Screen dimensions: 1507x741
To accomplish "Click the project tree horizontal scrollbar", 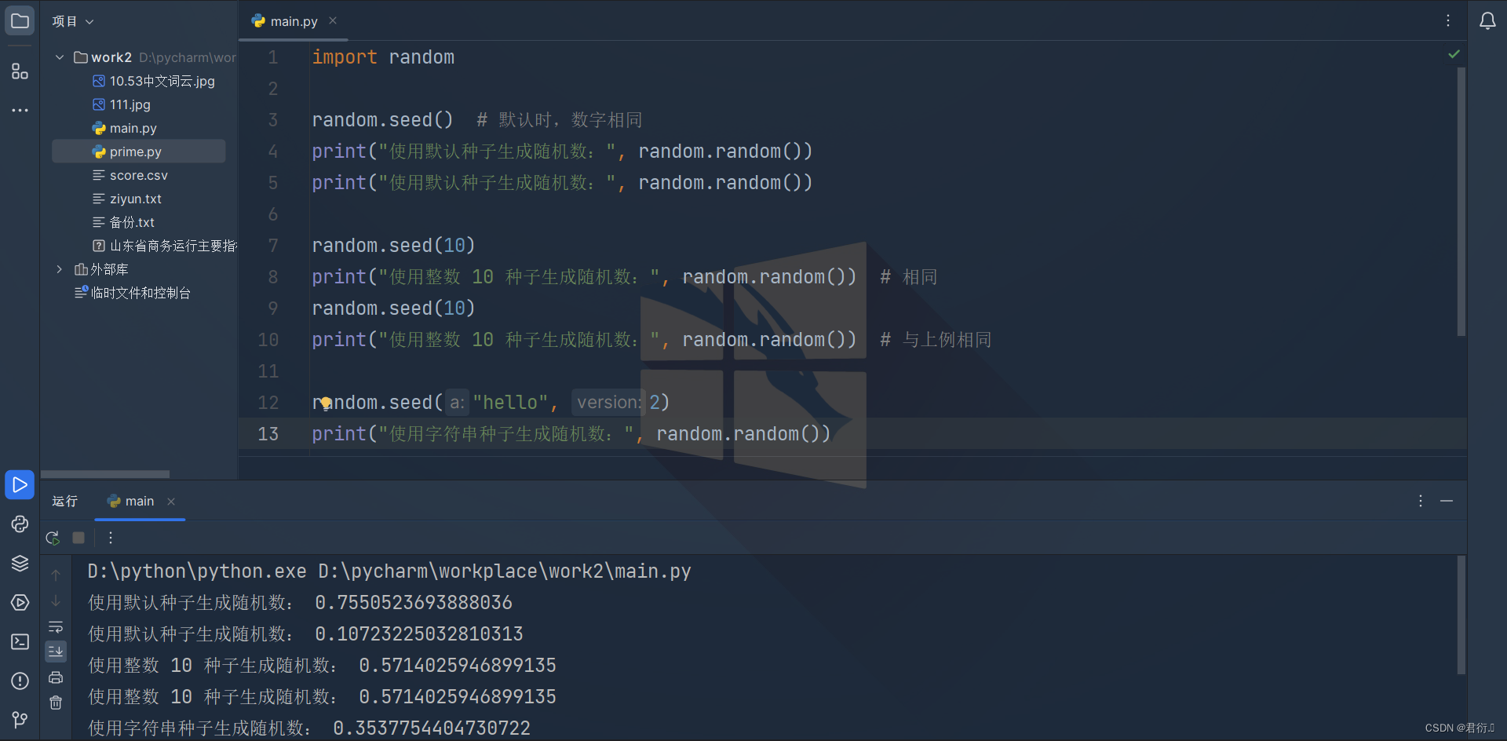I will (105, 474).
